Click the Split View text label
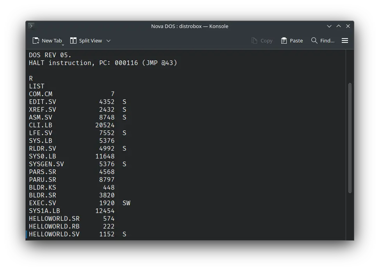 [91, 40]
